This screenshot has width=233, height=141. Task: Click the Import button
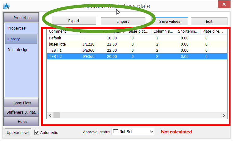123,22
